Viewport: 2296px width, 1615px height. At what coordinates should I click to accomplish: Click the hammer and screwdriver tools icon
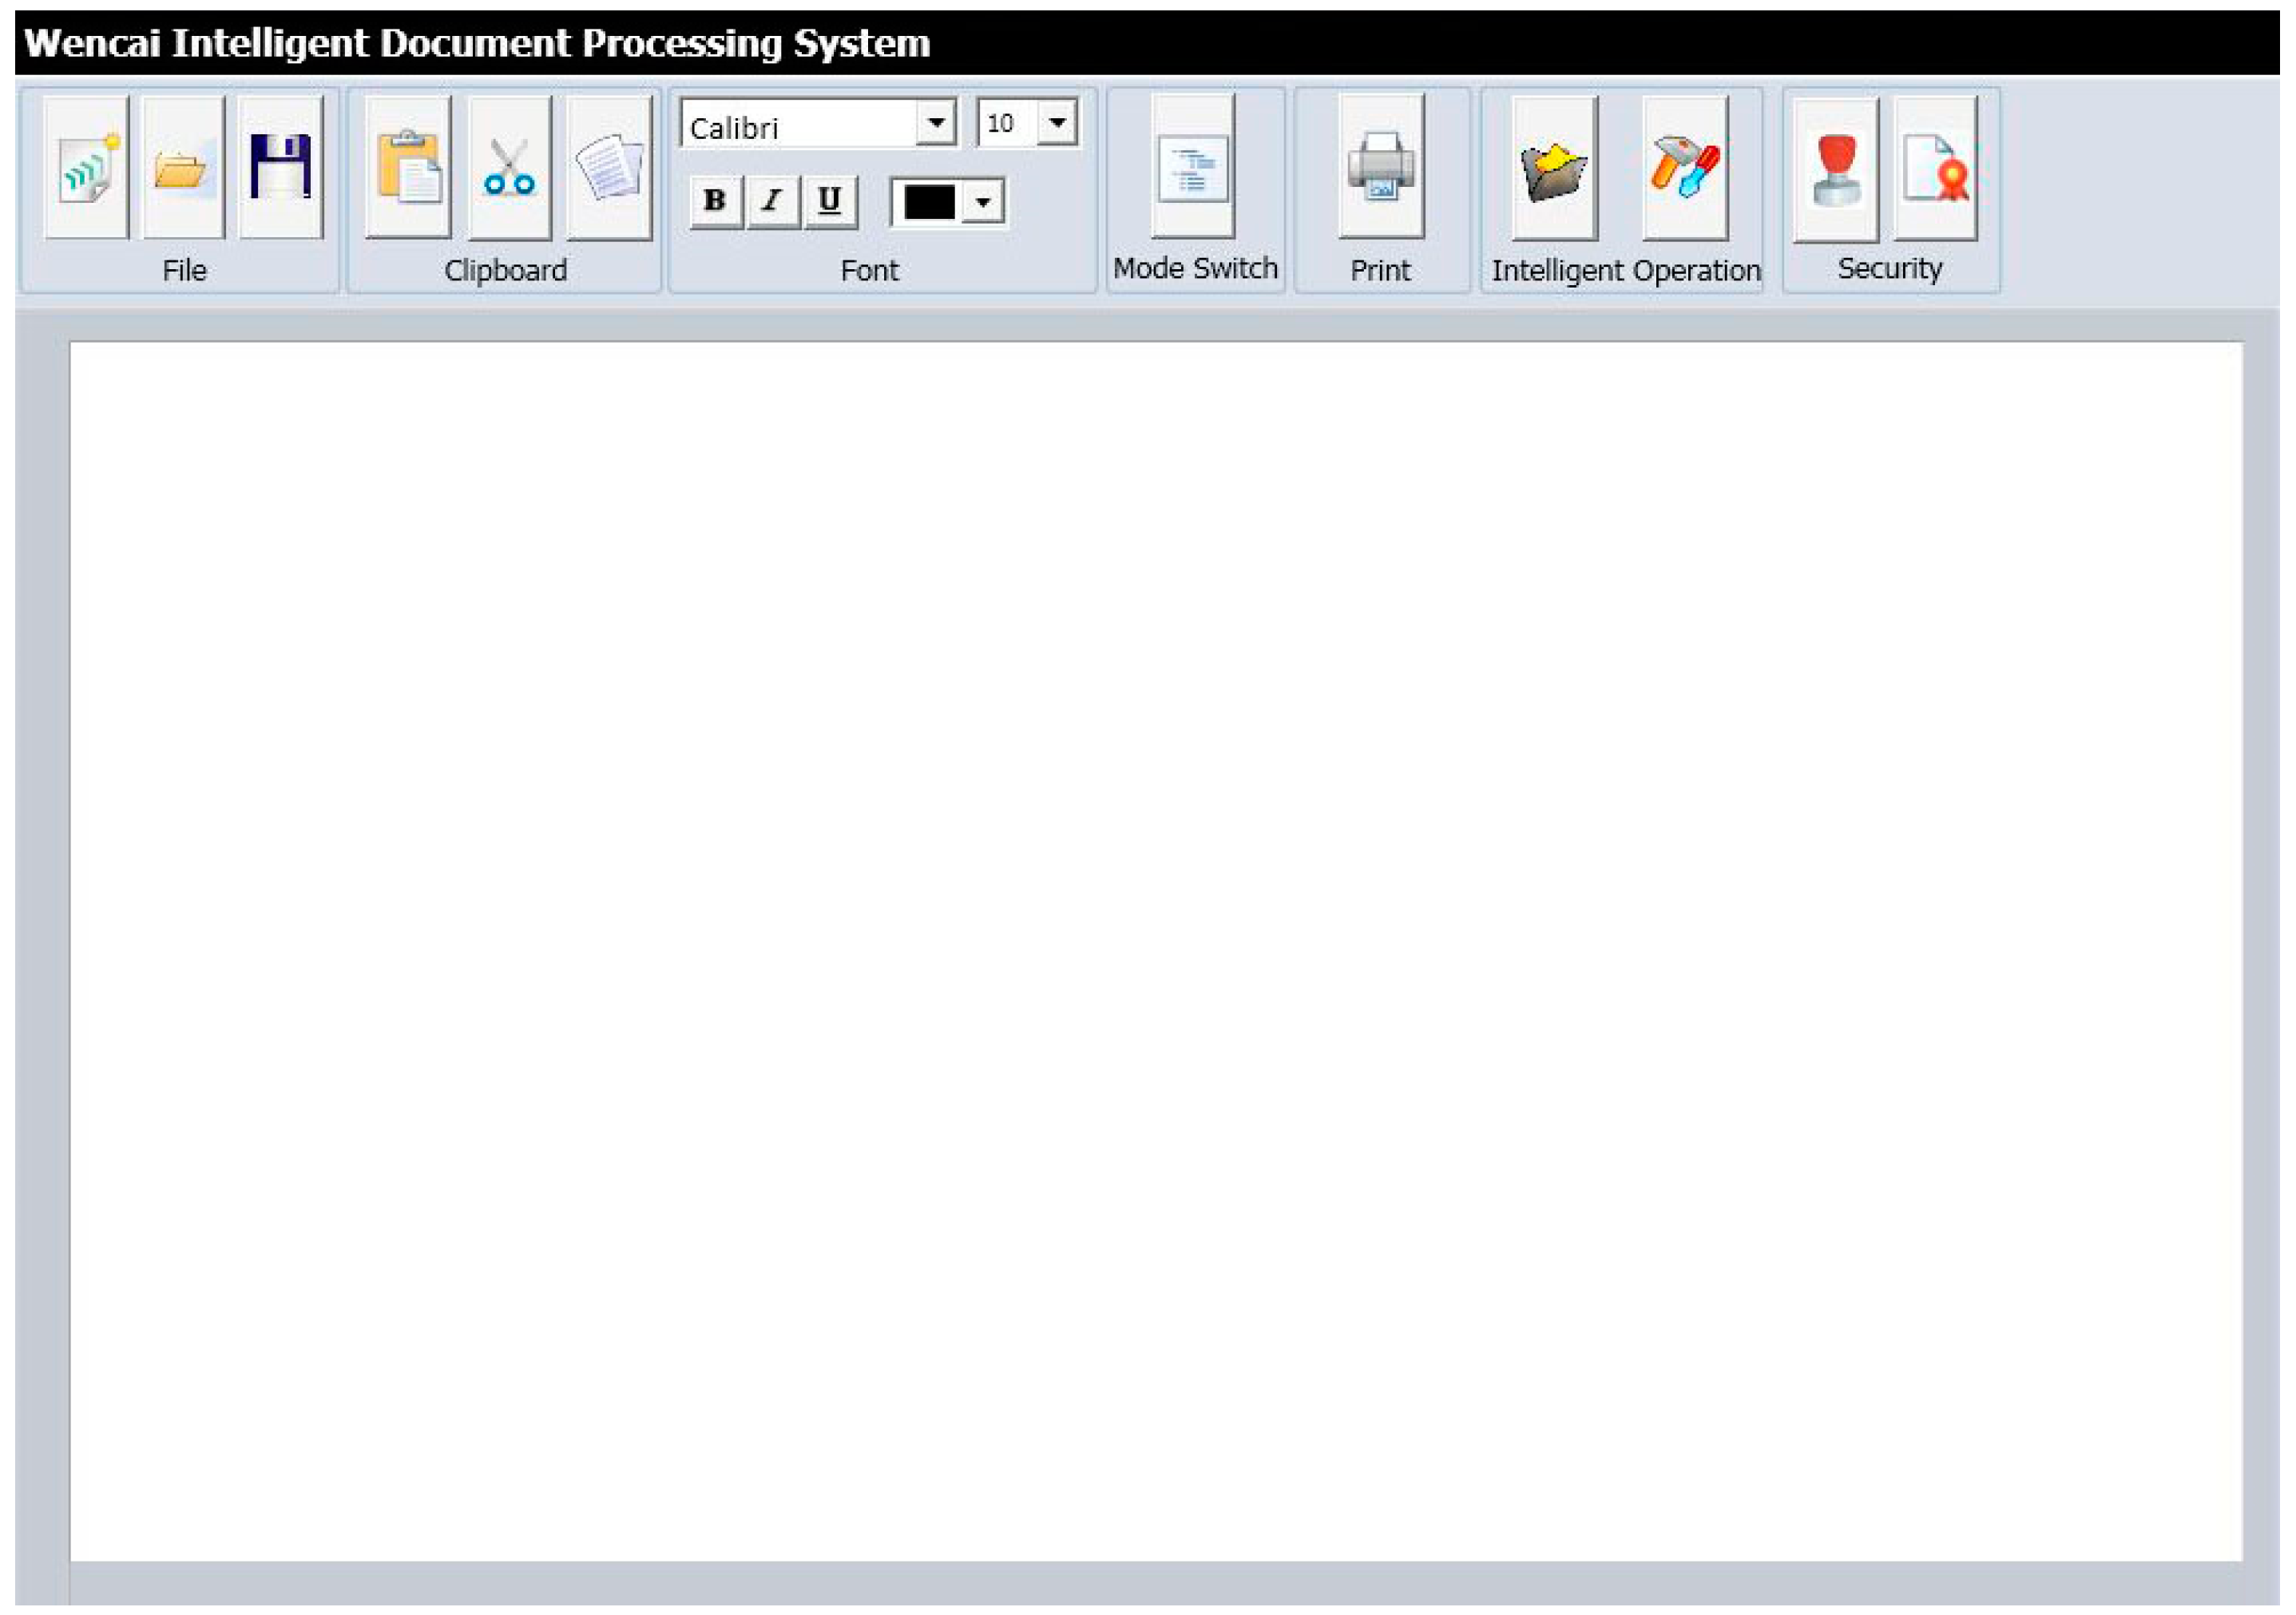tap(1685, 168)
